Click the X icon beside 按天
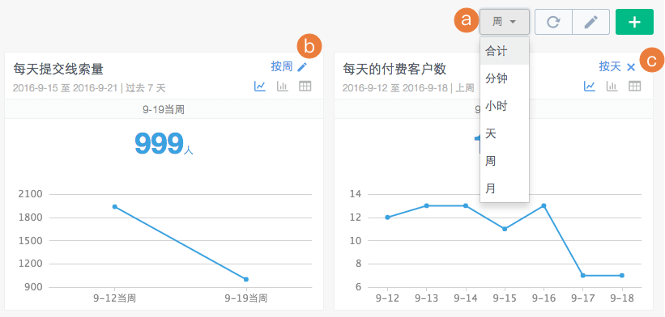The height and width of the screenshot is (317, 665). tap(631, 67)
